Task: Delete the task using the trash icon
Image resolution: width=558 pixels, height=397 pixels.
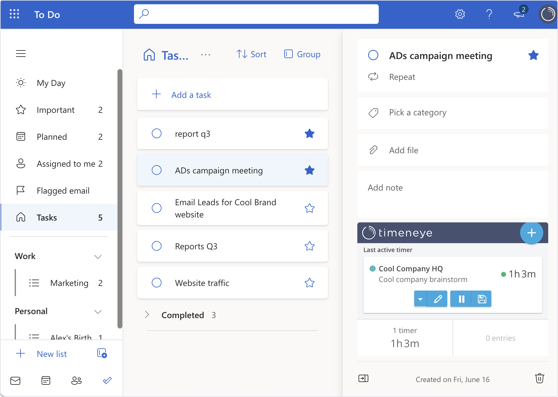Action: (x=539, y=378)
